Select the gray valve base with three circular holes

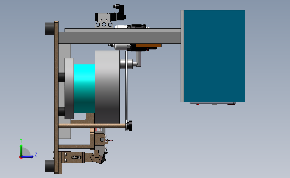(104, 25)
